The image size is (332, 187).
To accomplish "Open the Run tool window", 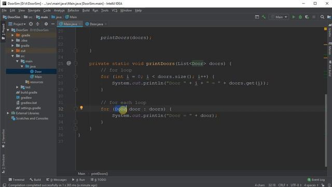I will point(78,180).
